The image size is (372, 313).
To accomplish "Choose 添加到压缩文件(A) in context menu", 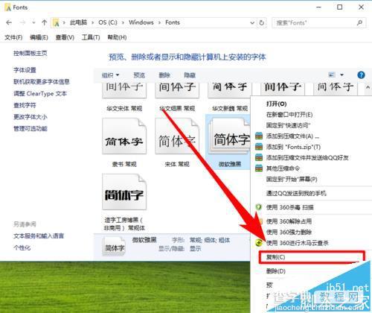I will 292,136.
